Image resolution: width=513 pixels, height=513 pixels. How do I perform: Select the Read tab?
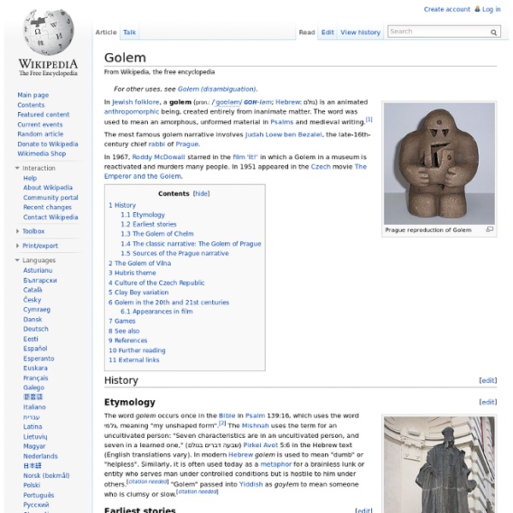point(307,32)
